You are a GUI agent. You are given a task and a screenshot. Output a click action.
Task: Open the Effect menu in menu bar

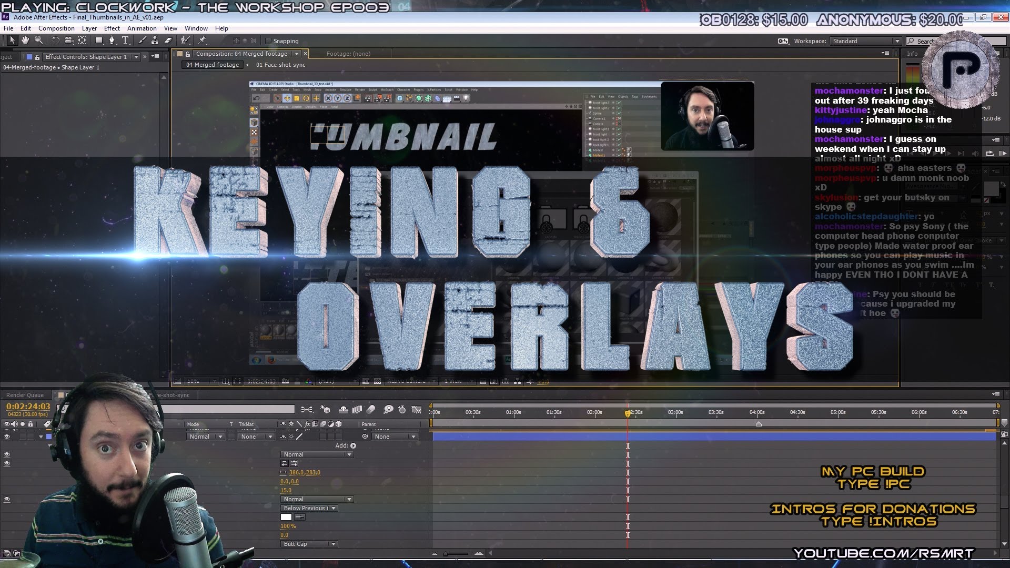[112, 28]
